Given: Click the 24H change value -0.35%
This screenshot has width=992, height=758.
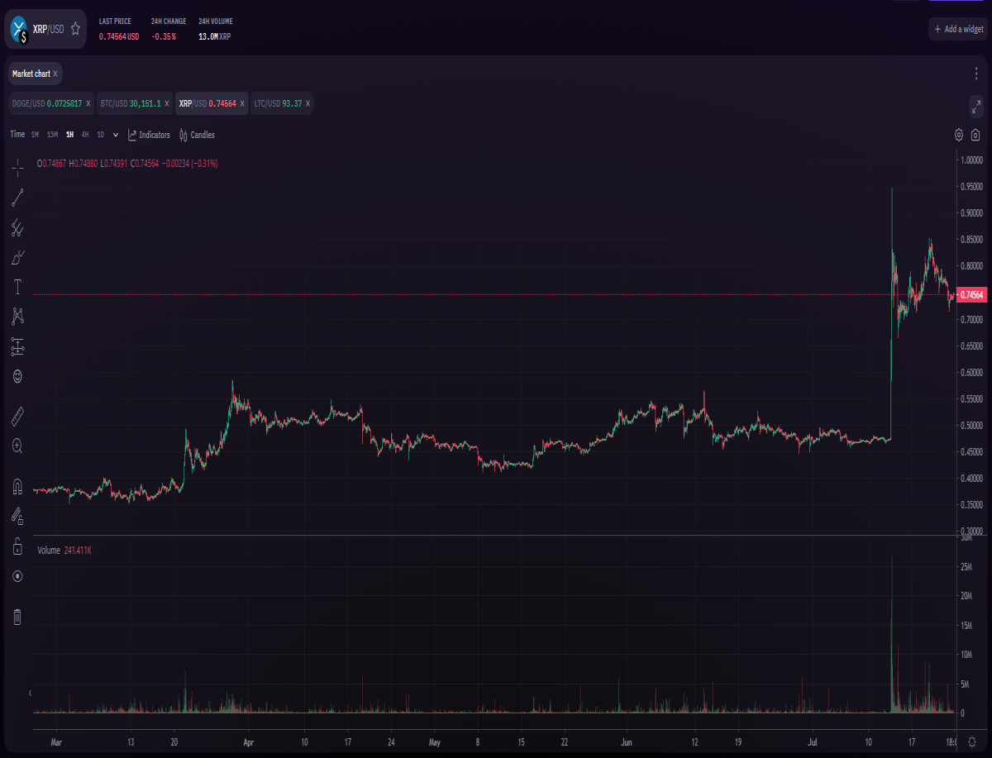Looking at the screenshot, I should [164, 36].
